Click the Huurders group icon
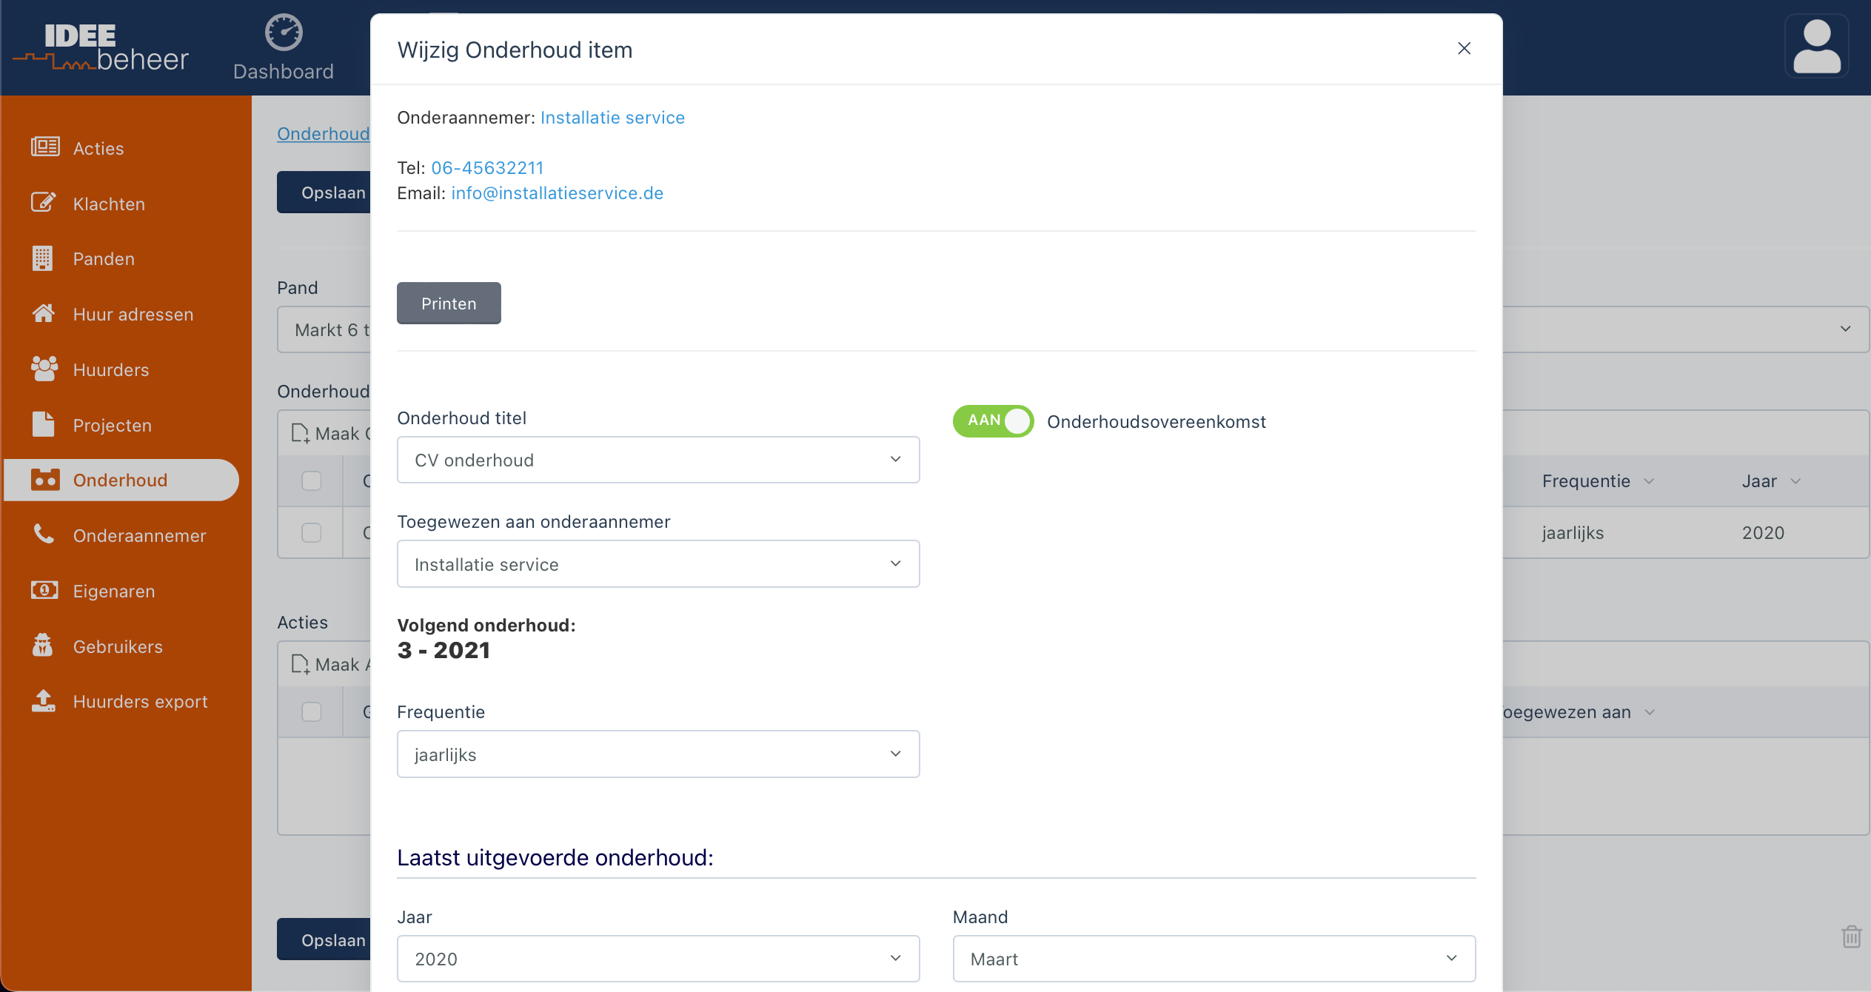Viewport: 1871px width, 992px height. (x=44, y=369)
